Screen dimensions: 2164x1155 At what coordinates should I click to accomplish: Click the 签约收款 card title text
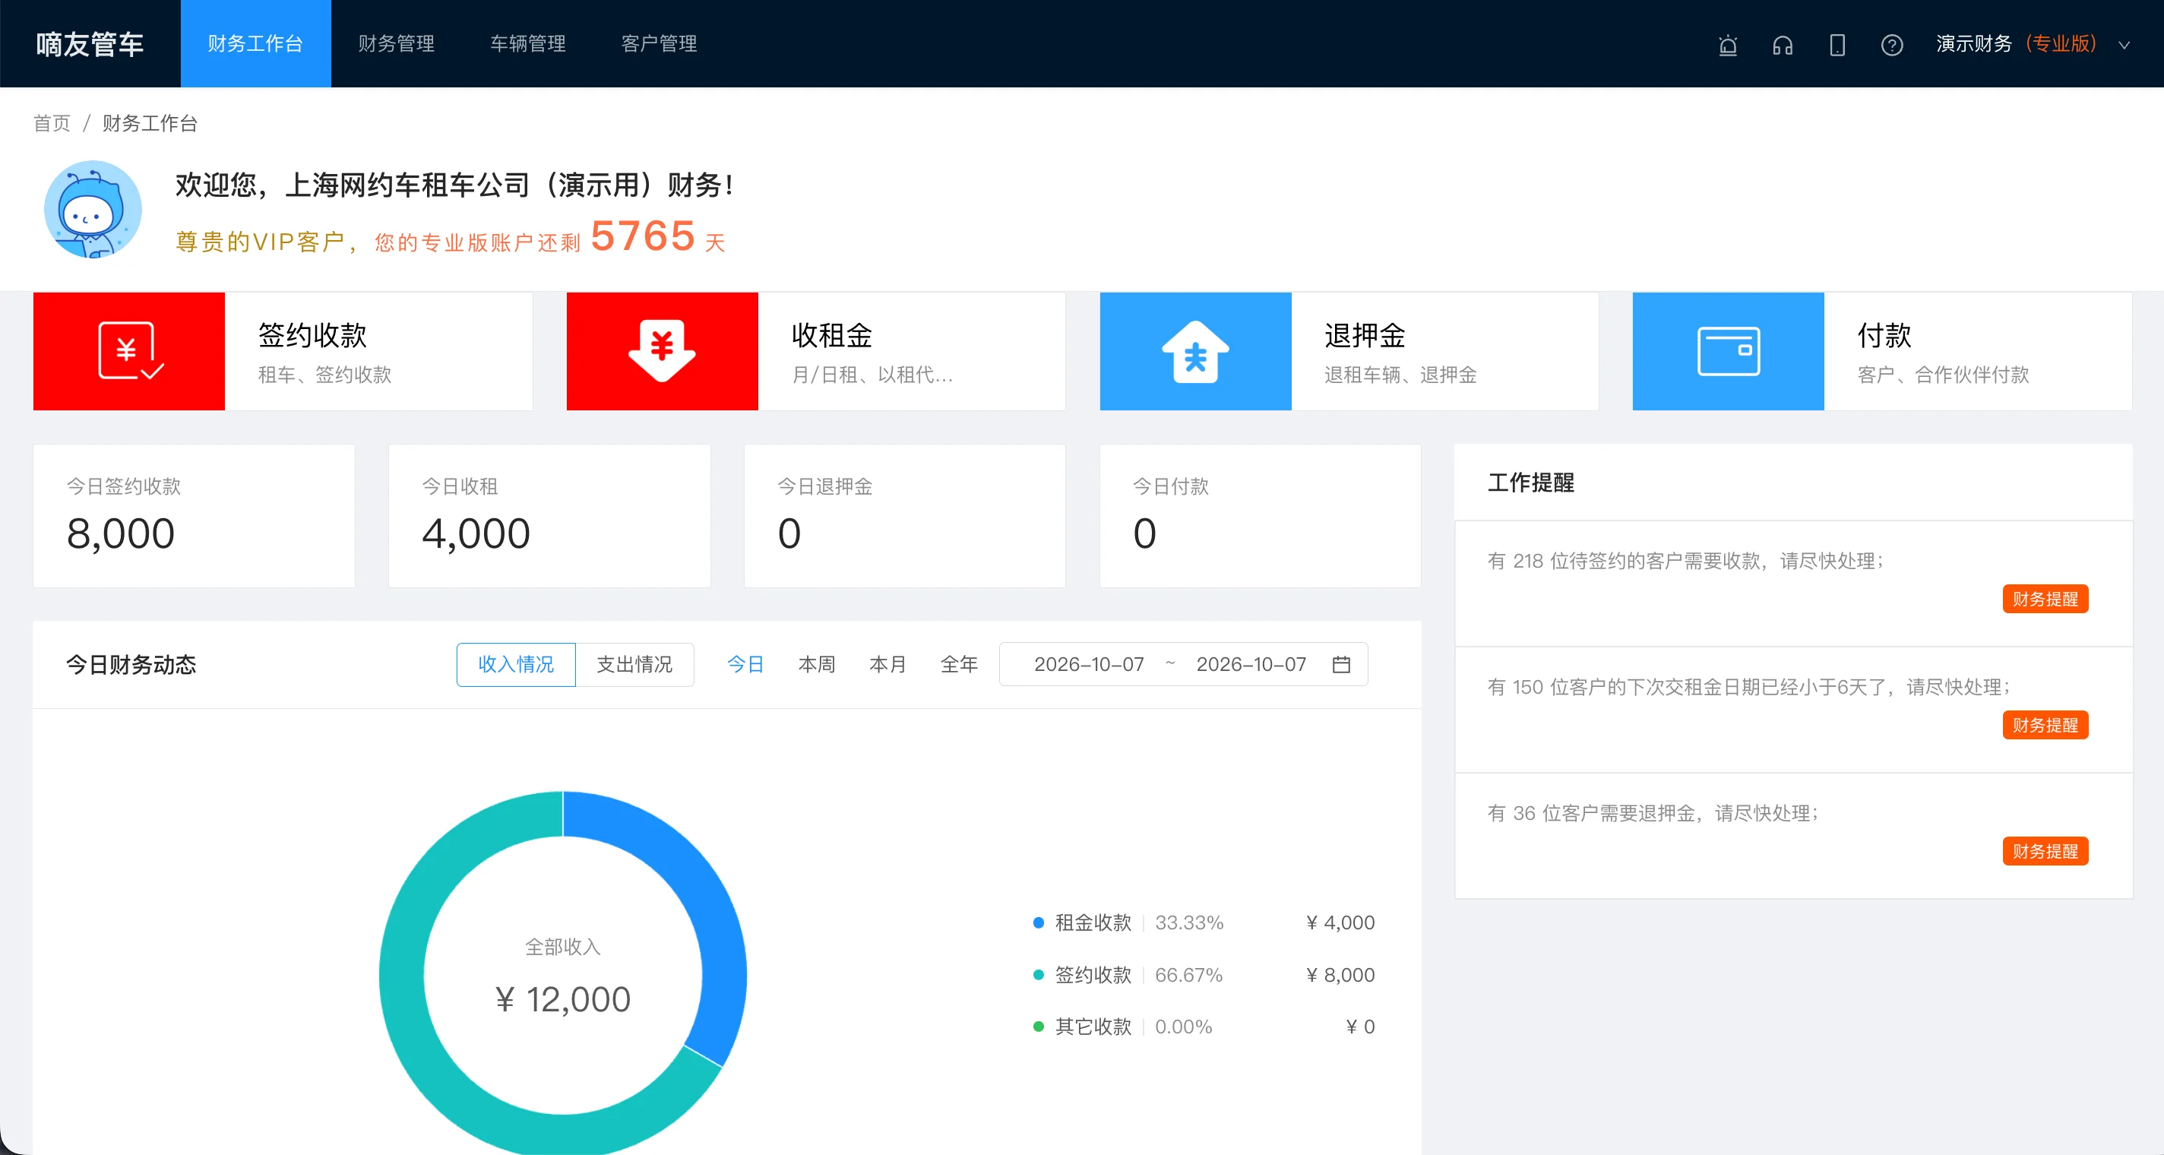[x=312, y=335]
